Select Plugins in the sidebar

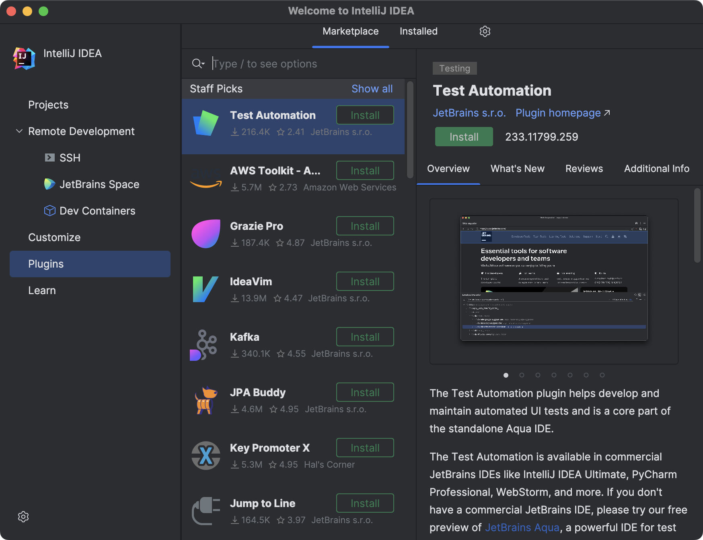[90, 264]
